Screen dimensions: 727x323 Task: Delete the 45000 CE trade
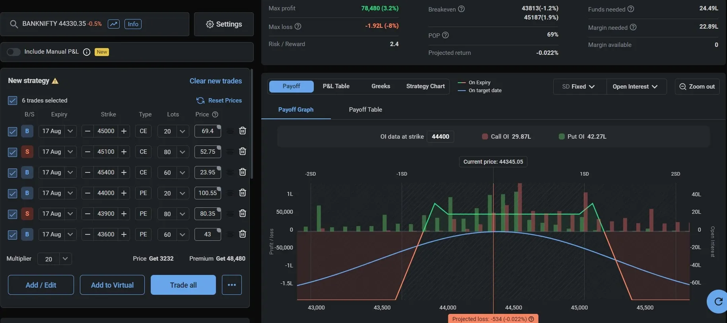click(x=243, y=131)
